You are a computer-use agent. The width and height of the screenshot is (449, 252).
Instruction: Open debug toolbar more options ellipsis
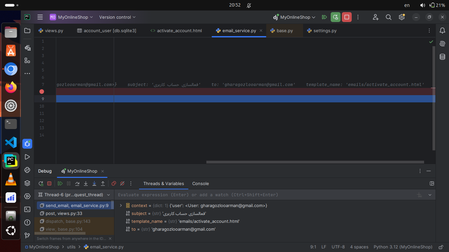(x=131, y=183)
